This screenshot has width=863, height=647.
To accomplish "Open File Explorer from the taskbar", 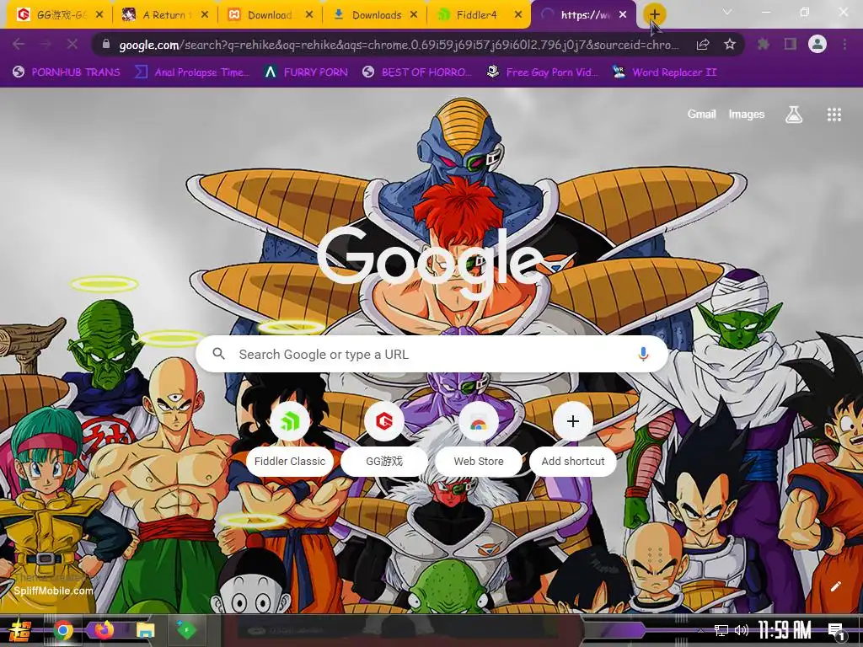I will tap(145, 630).
